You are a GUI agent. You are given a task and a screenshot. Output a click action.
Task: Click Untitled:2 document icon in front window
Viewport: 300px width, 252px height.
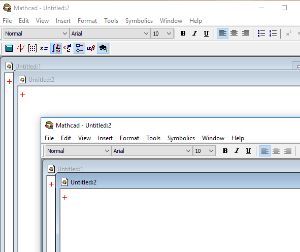[64, 182]
